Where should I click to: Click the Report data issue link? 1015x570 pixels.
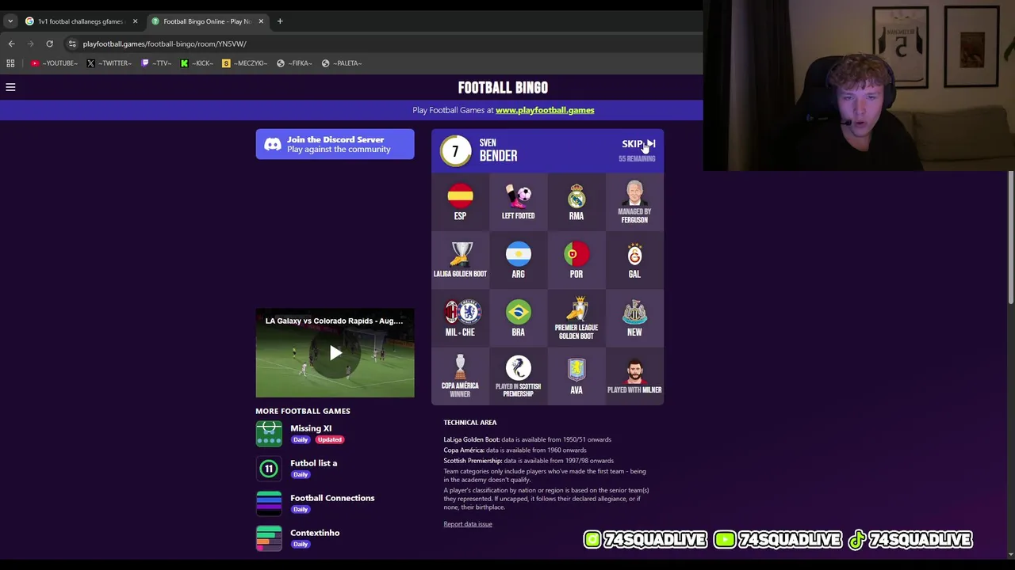[468, 524]
